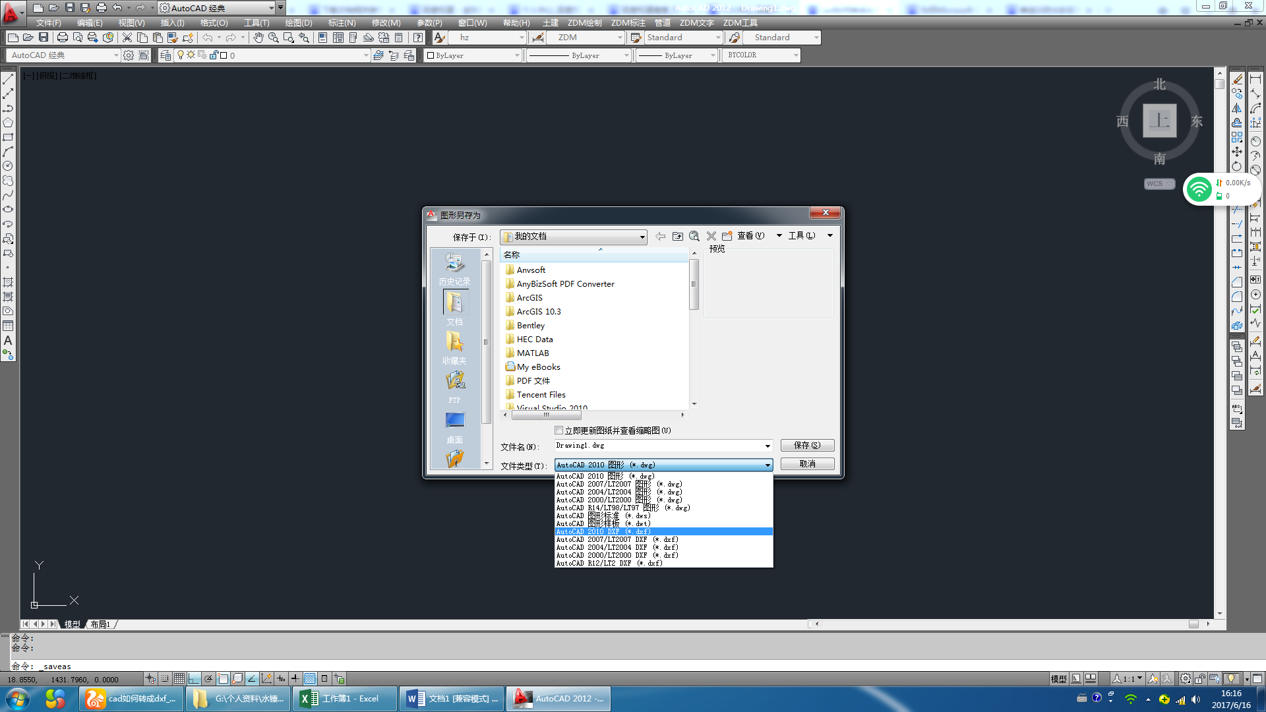Click the search the web icon
Viewport: 1266px width, 712px height.
[x=694, y=236]
